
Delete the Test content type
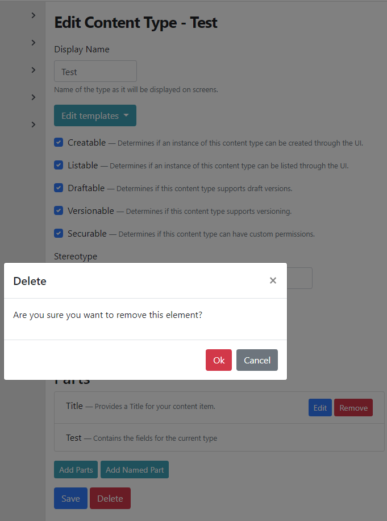coord(110,498)
